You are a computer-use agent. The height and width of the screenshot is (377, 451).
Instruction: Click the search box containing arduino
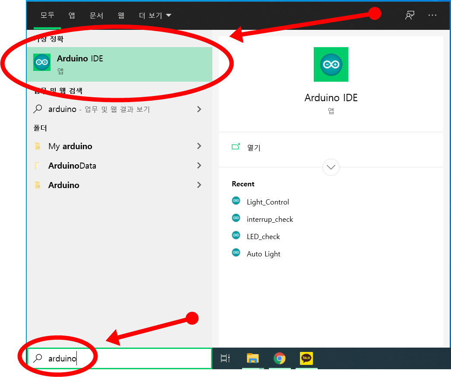pyautogui.click(x=120, y=358)
